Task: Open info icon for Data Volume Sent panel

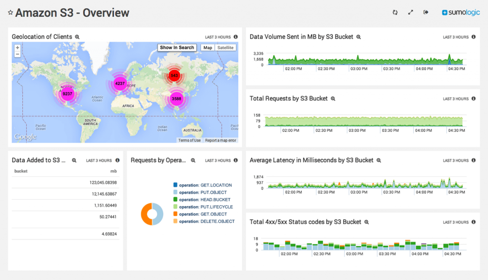Action: click(473, 37)
